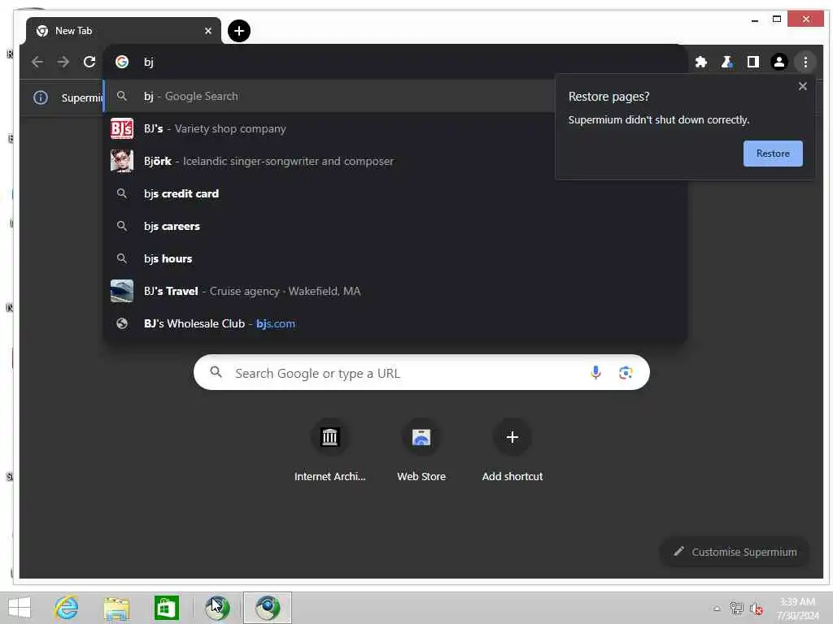Viewport: 833px width, 624px height.
Task: Open the profile avatar menu
Action: [778, 62]
